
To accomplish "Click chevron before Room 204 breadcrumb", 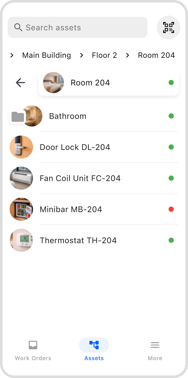I will pos(128,56).
